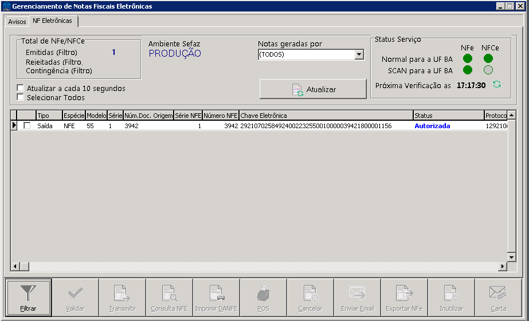Click the horizontal scrollbar thumb

[24, 267]
